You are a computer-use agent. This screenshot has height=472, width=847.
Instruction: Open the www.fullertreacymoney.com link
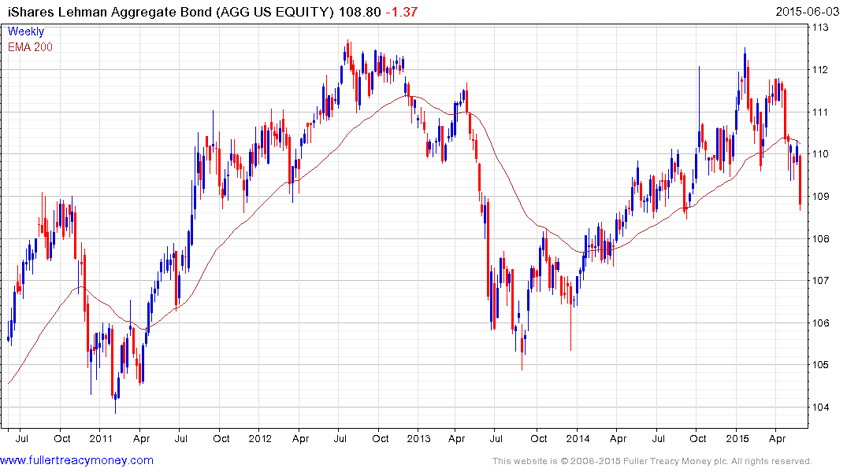click(x=76, y=461)
